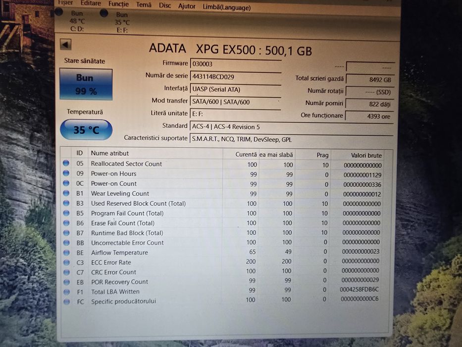Click the Firmware field 030003
This screenshot has width=462, height=347.
click(x=235, y=64)
